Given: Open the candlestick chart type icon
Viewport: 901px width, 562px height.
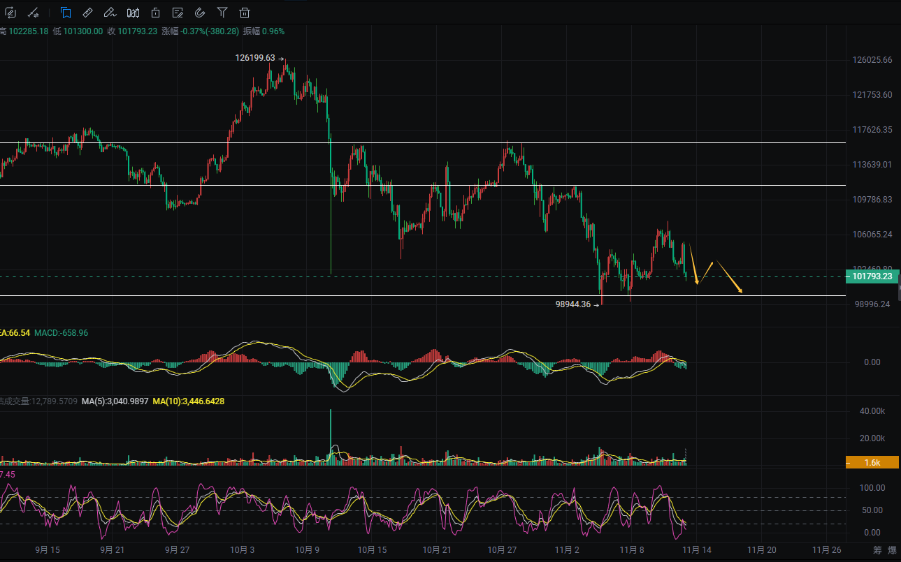Looking at the screenshot, I should (133, 13).
